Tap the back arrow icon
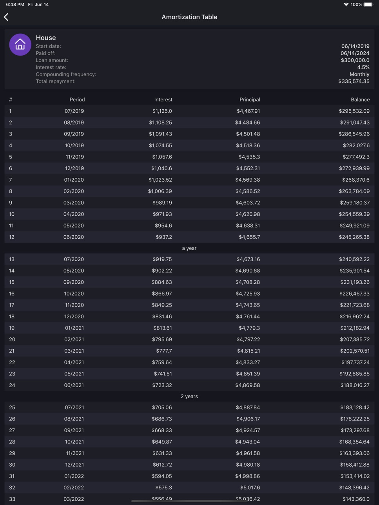This screenshot has height=505, width=379. (6, 17)
